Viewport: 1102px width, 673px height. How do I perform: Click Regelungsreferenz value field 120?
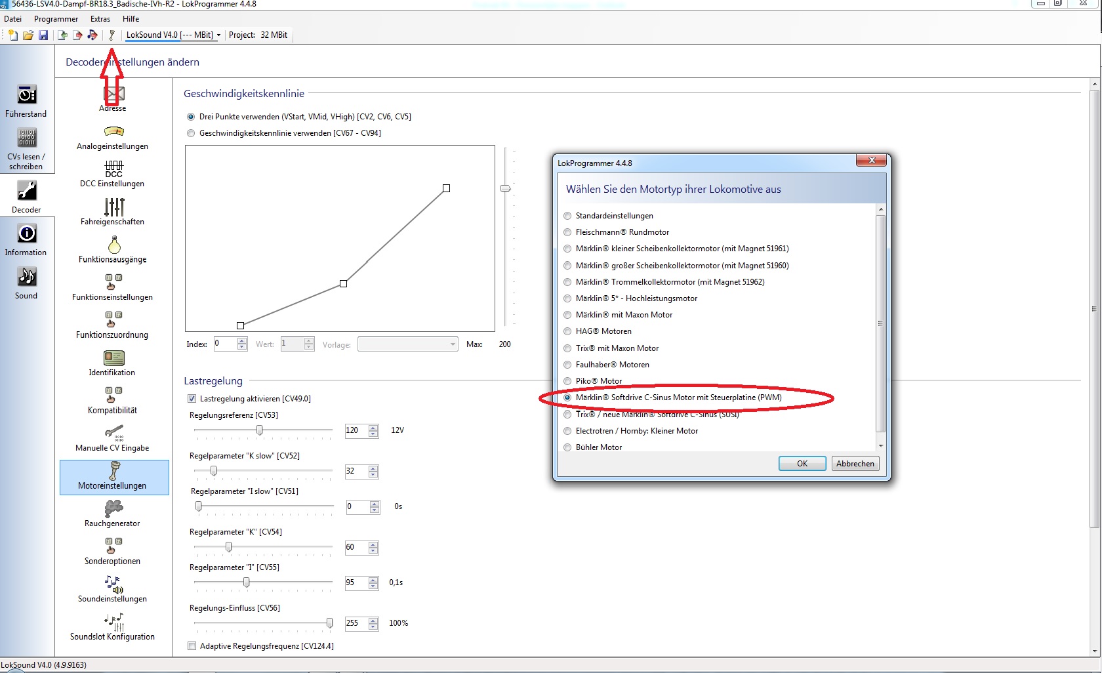tap(356, 431)
